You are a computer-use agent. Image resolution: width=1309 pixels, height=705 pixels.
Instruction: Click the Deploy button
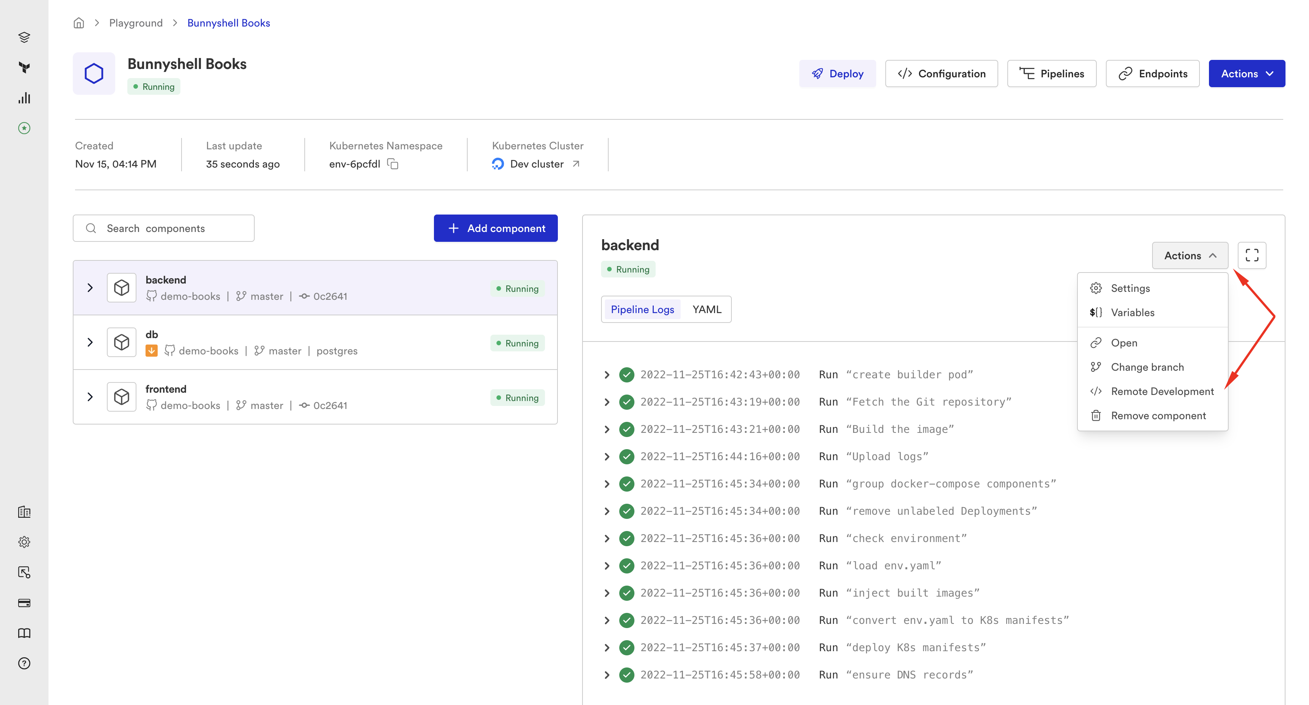pyautogui.click(x=837, y=74)
